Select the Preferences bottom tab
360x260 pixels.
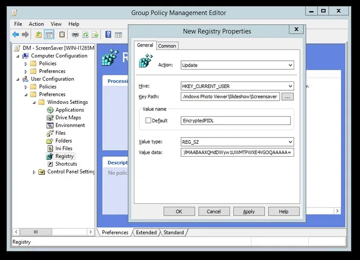(x=115, y=232)
